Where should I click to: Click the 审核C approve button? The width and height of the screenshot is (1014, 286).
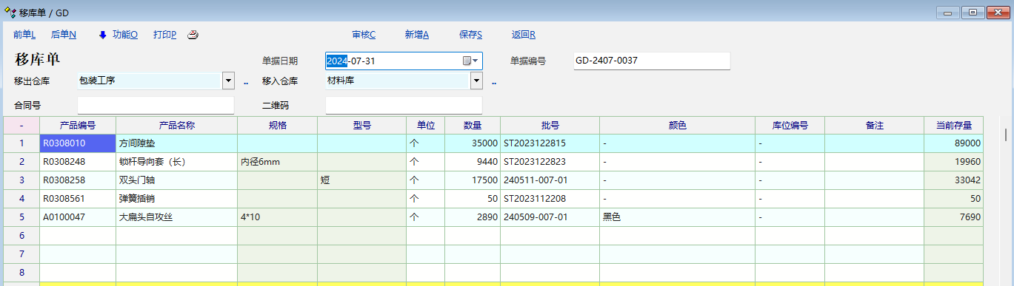coord(364,35)
